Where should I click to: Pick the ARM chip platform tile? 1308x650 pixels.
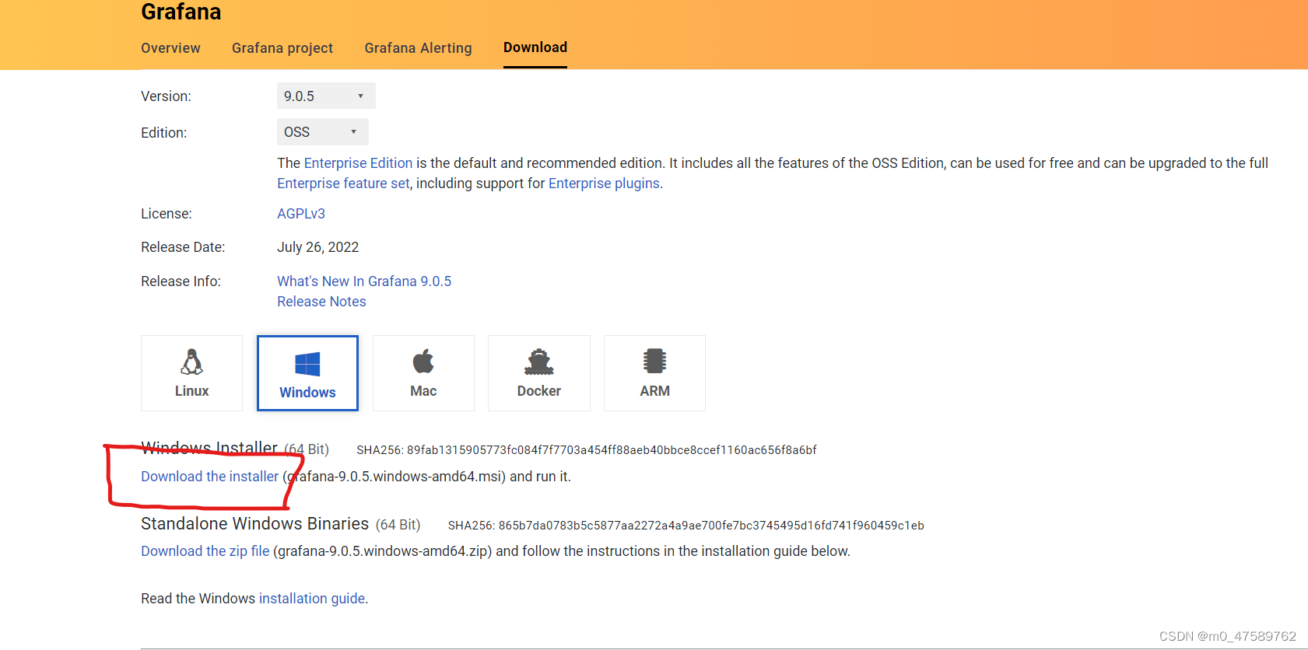point(654,373)
